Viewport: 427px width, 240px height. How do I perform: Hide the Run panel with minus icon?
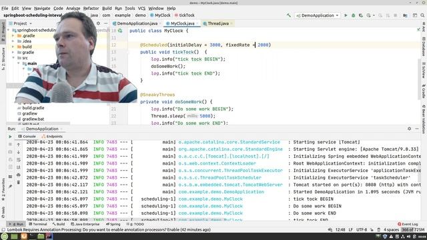coord(417,129)
